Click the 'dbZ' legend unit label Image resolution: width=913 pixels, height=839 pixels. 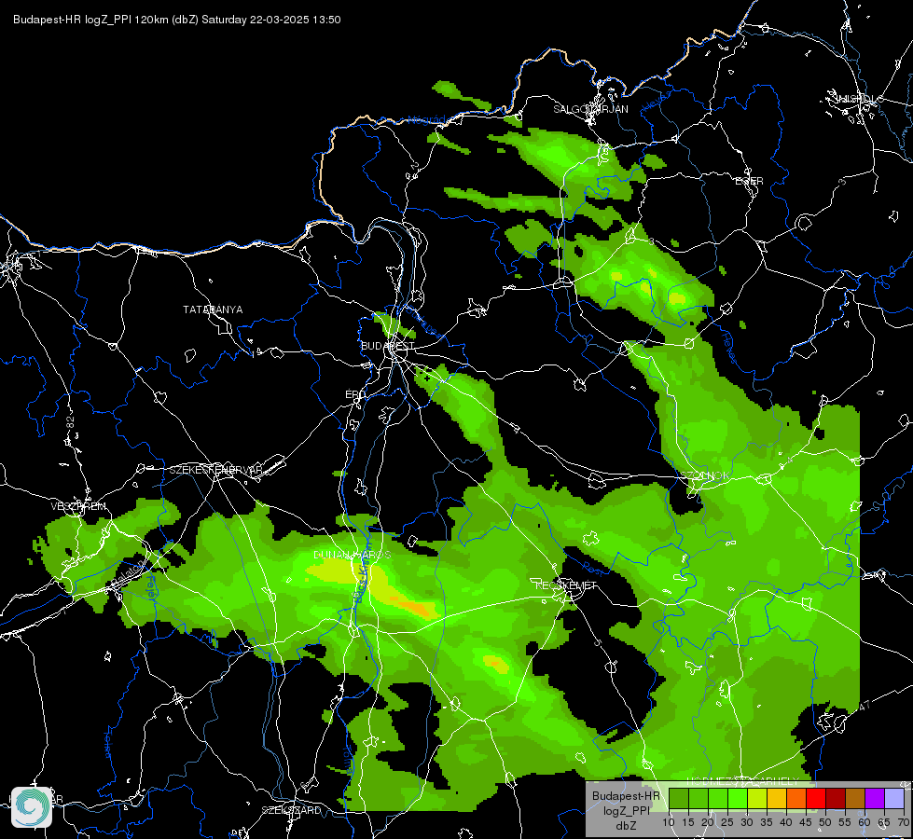point(626,826)
